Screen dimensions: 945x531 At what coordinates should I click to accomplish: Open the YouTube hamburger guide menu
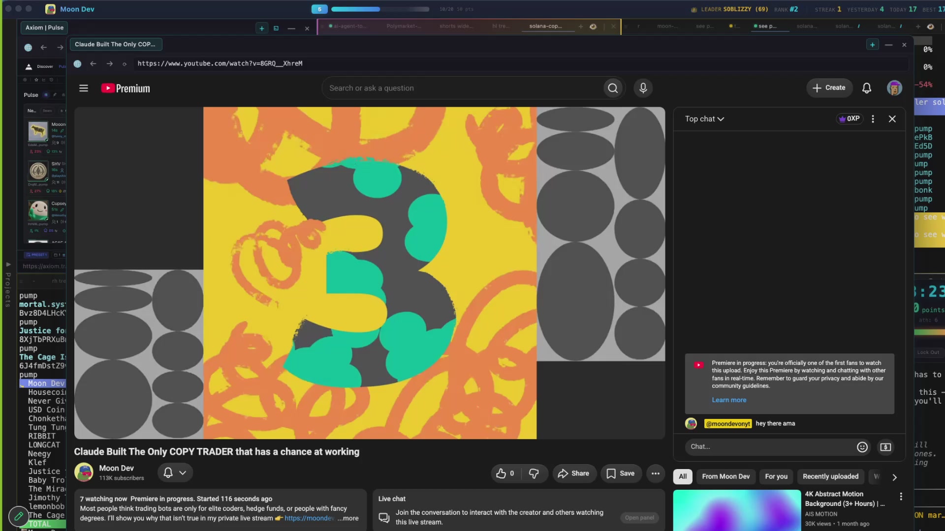pos(84,88)
